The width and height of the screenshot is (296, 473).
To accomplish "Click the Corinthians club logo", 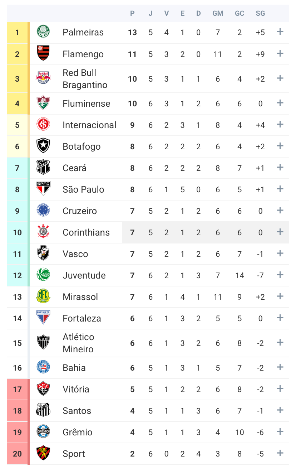I will coord(43,232).
